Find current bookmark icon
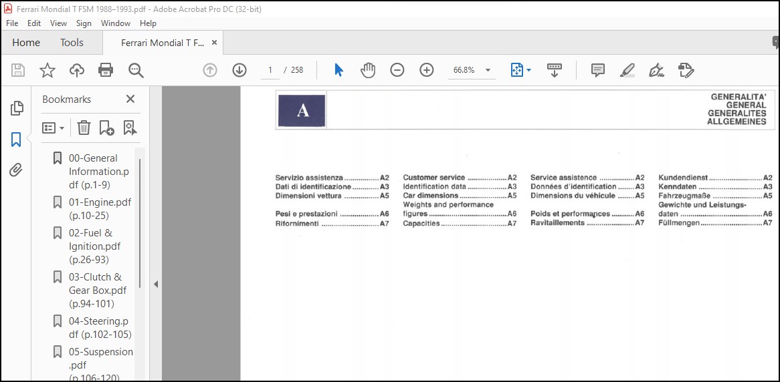The height and width of the screenshot is (382, 780). [130, 128]
